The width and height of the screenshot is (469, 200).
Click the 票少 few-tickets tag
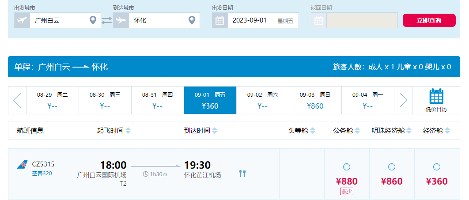[347, 192]
